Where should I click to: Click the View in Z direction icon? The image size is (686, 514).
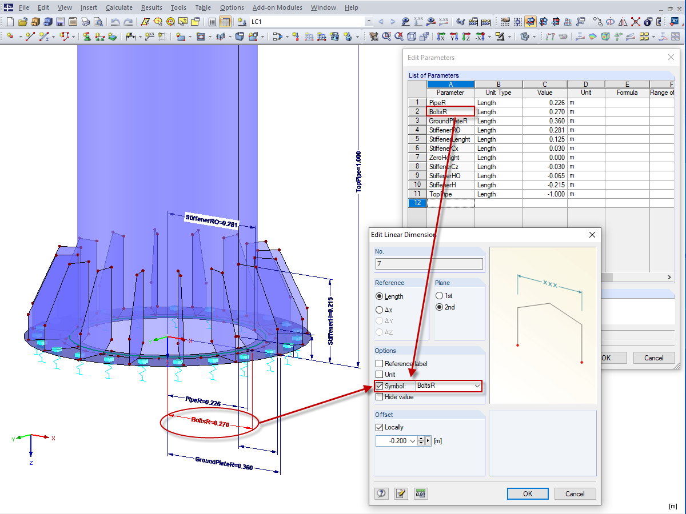pos(466,36)
